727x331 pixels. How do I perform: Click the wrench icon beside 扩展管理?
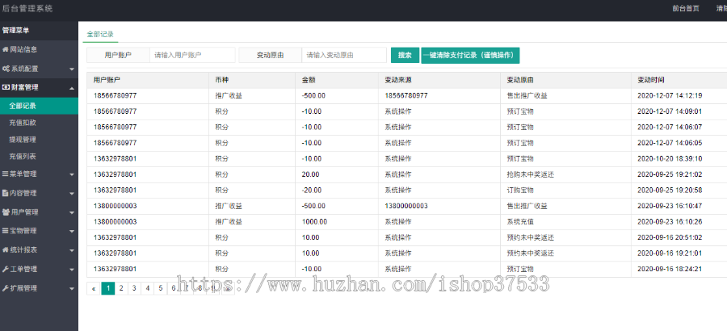(x=6, y=288)
